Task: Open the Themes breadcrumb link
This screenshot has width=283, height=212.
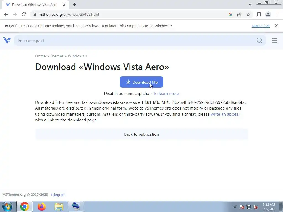Action: click(x=57, y=56)
